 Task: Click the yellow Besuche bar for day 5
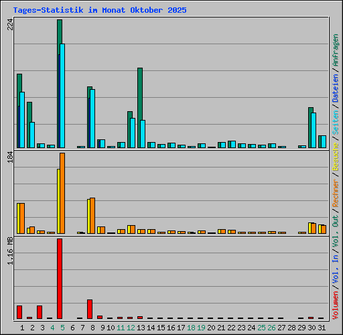[x=58, y=201]
